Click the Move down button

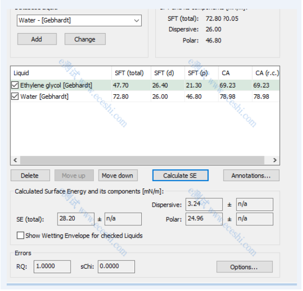click(x=118, y=176)
